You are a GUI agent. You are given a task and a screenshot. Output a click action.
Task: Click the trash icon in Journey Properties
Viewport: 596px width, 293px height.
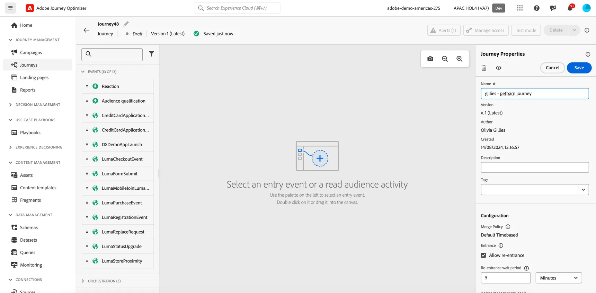pos(484,68)
